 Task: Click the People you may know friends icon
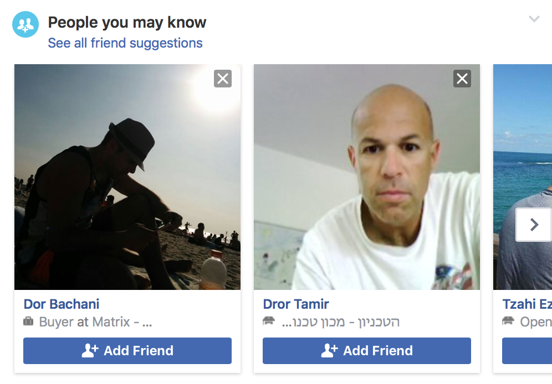(x=25, y=24)
